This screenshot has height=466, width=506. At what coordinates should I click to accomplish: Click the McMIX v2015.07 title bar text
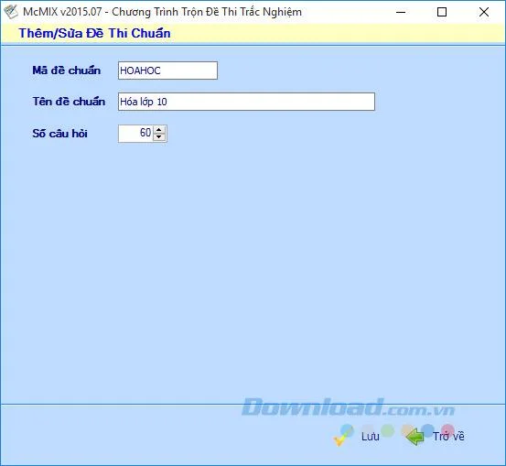tap(162, 12)
